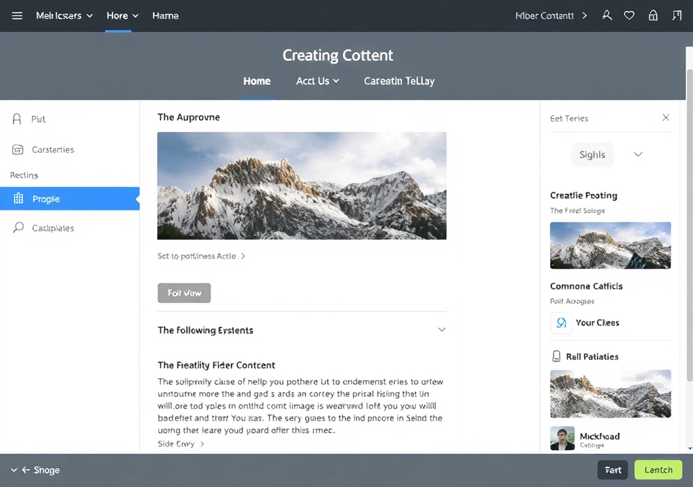693x487 pixels.
Task: Open the user profile icon in top bar
Action: coord(607,16)
